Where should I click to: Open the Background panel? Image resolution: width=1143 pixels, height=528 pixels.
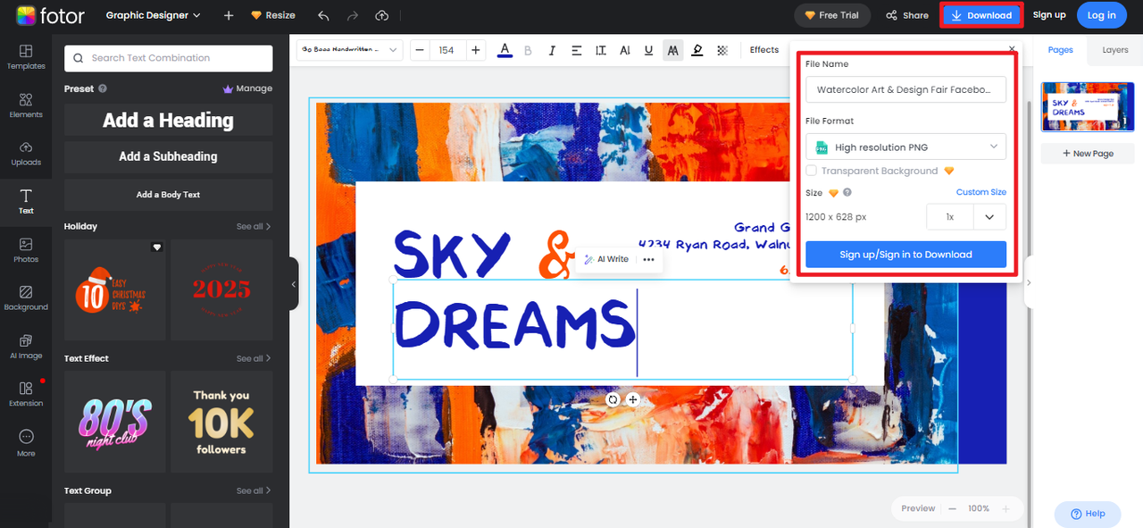26,298
